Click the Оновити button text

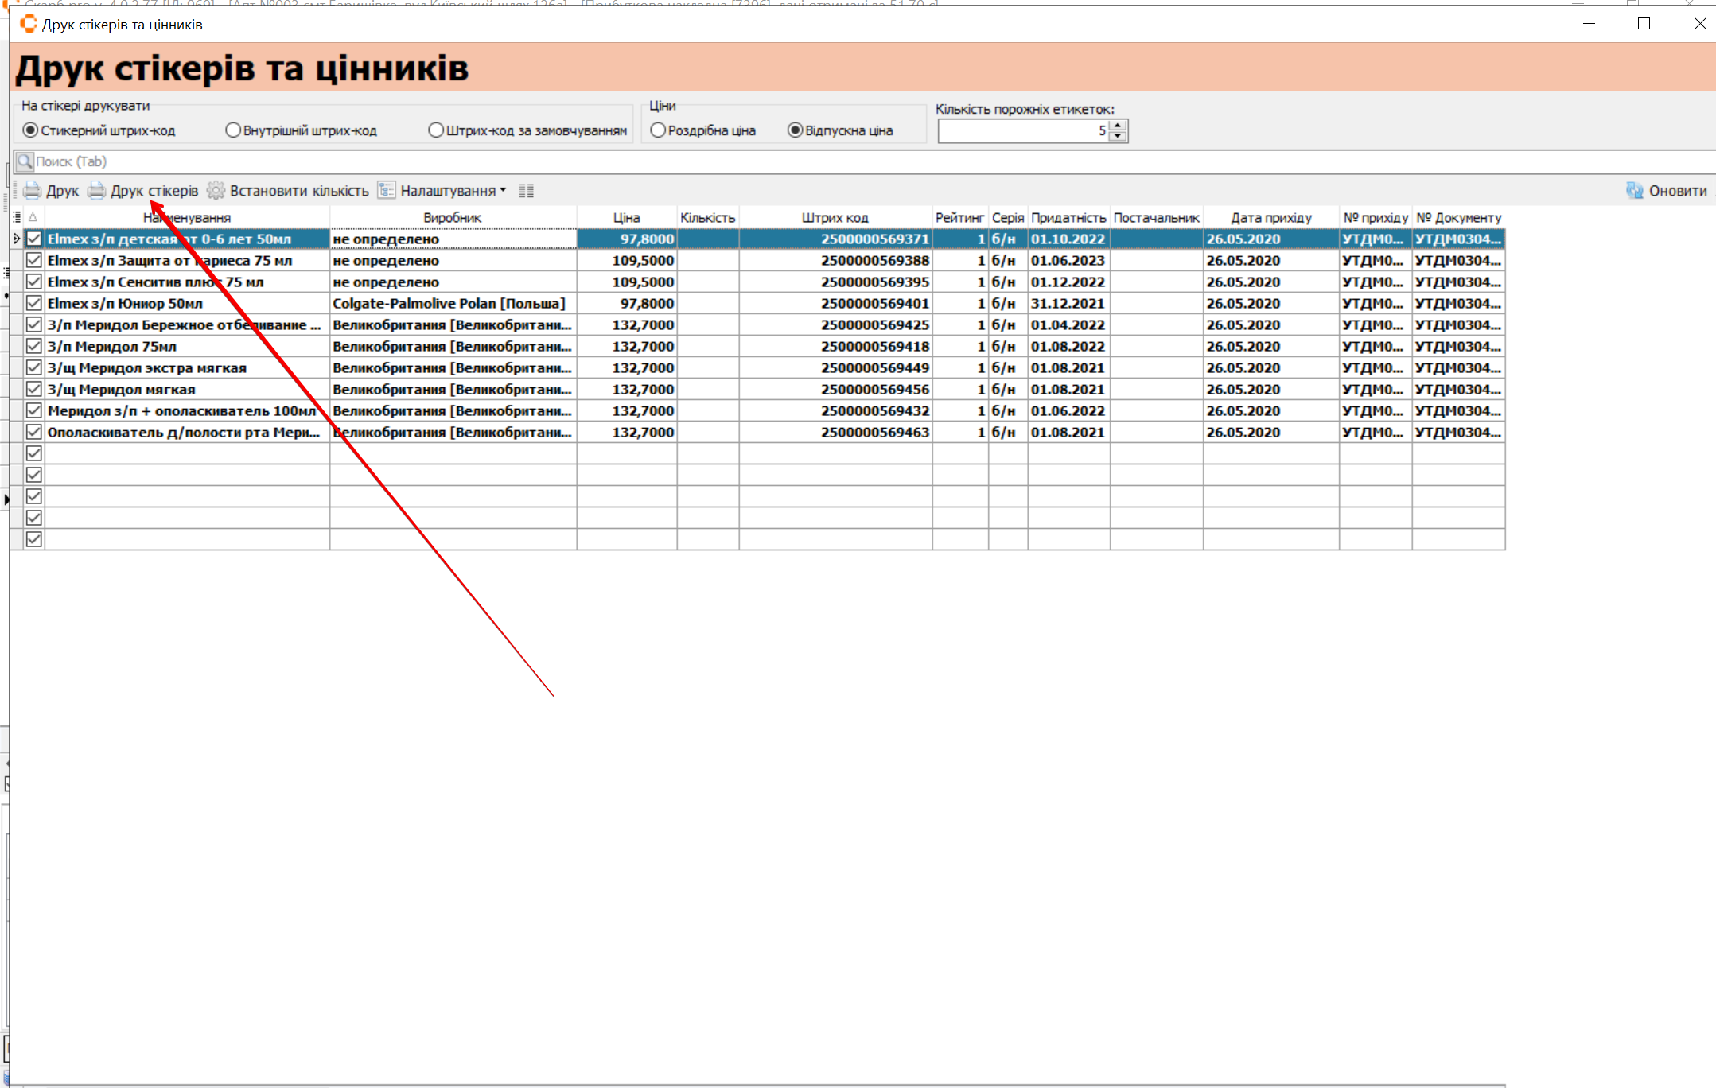coord(1678,191)
